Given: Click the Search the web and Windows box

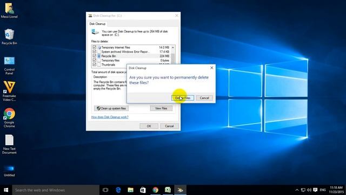Looking at the screenshot, I should (x=56, y=190).
